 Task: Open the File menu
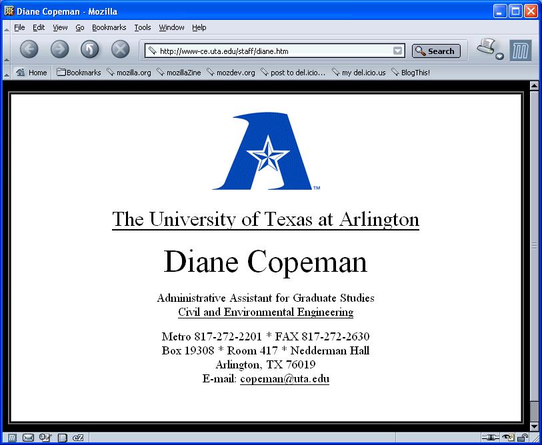[x=19, y=27]
